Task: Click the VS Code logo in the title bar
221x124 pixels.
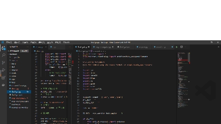Action: [x=2, y=42]
